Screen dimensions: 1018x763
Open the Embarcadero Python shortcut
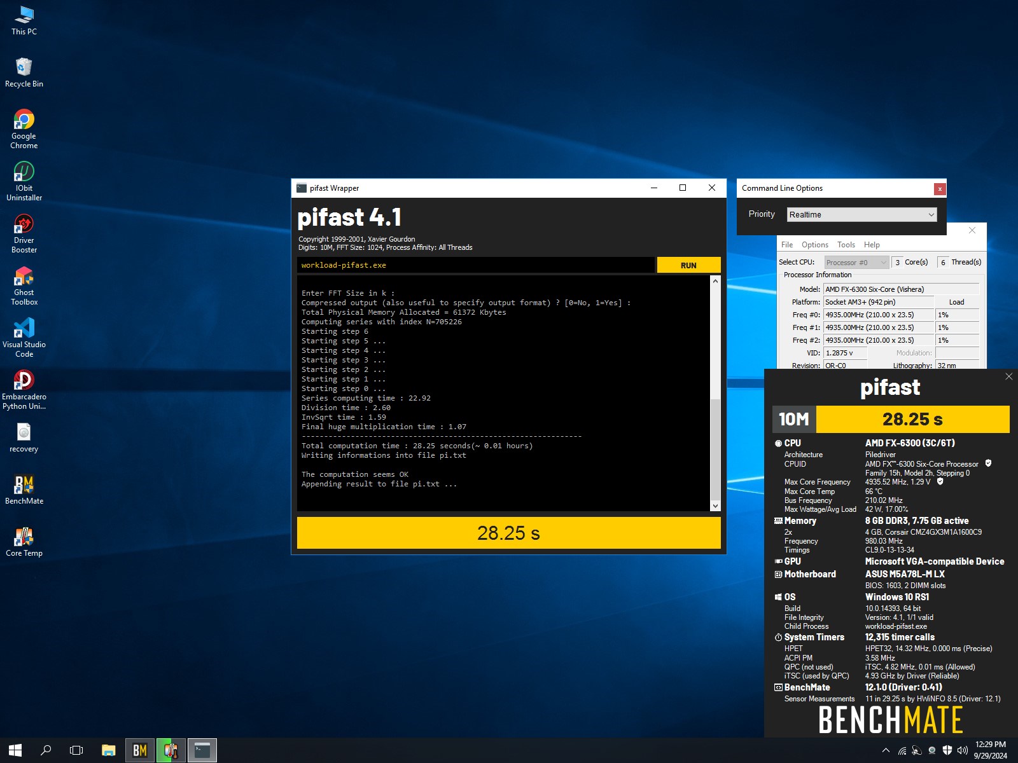click(x=24, y=390)
